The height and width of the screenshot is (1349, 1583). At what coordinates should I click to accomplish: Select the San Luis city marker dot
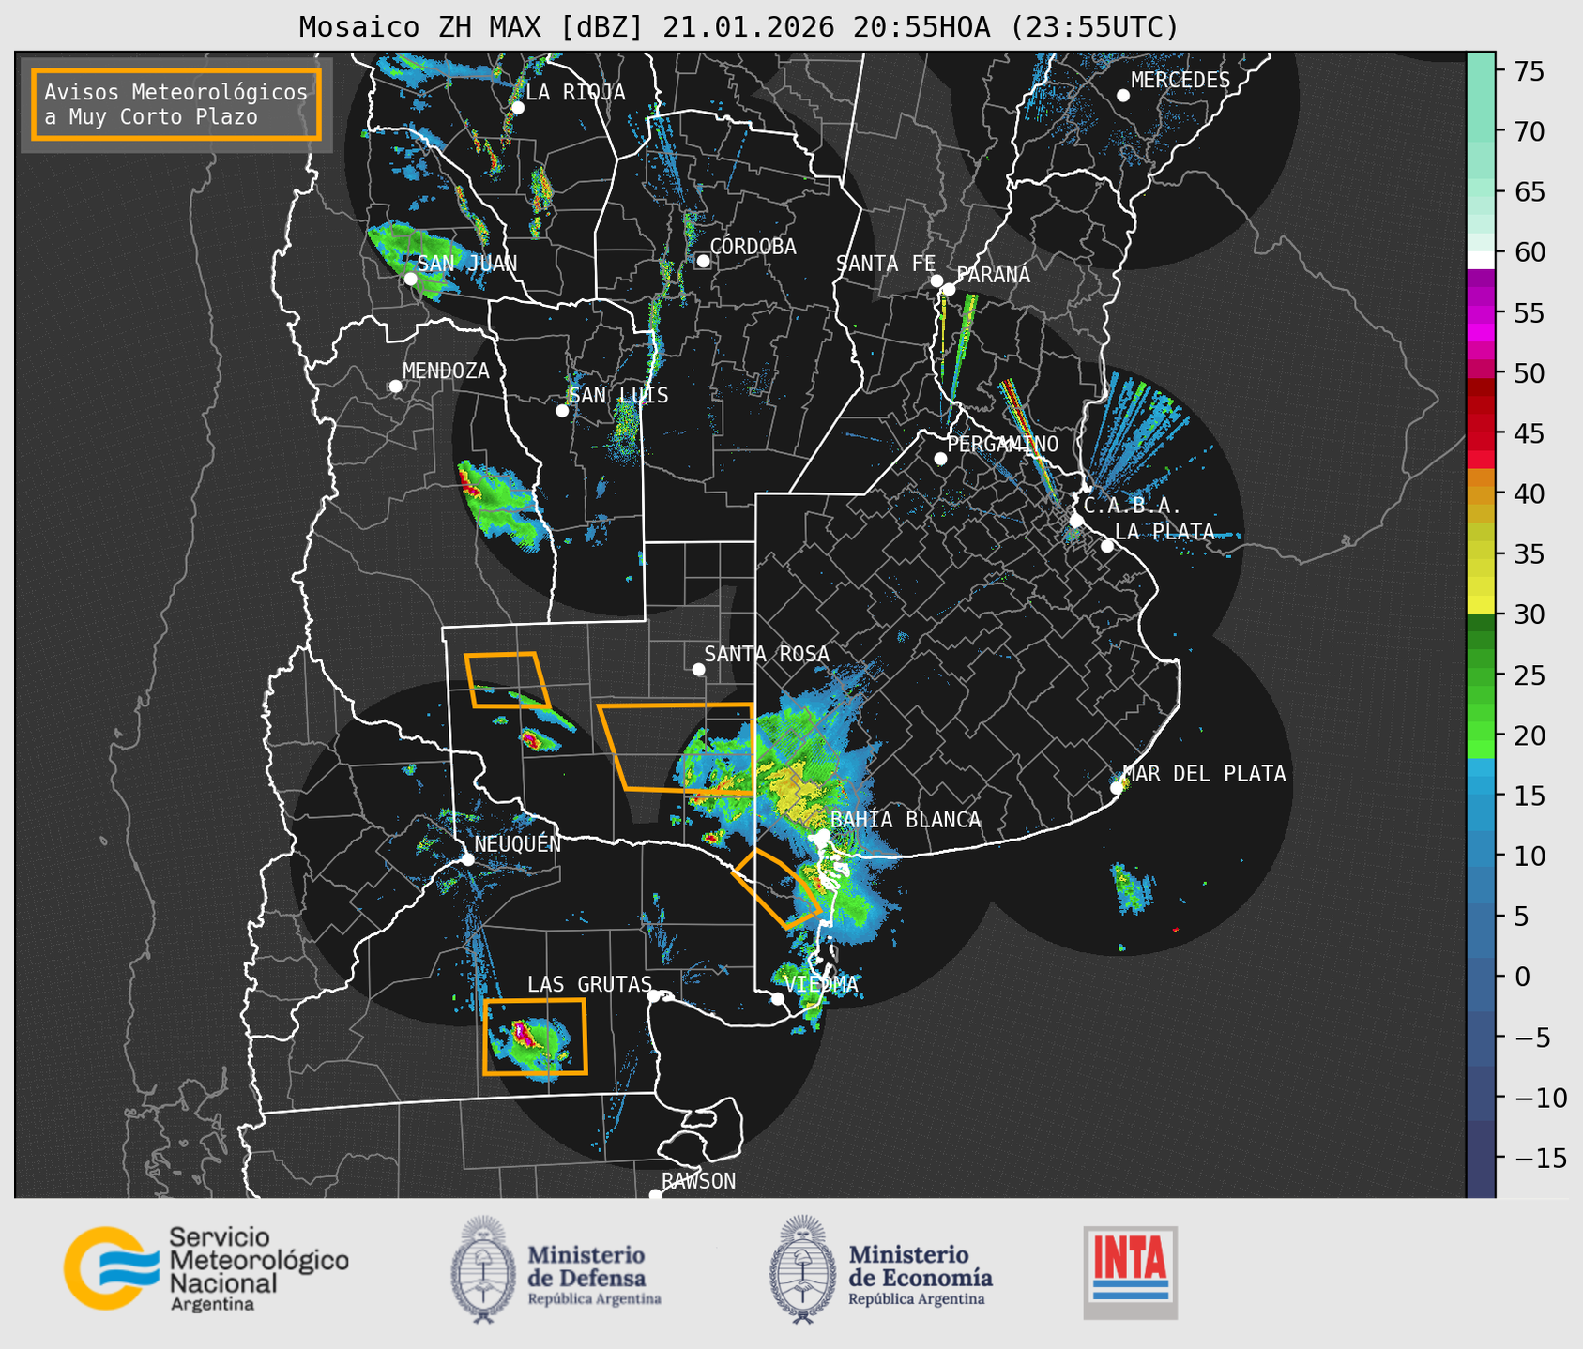click(562, 410)
